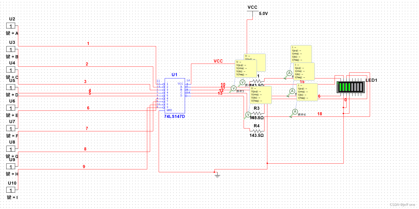Open the topmost current probe readout box
The width and height of the screenshot is (419, 209).
click(x=301, y=54)
